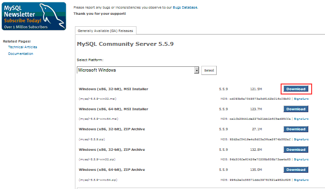This screenshot has width=325, height=189.
Task: Click the mysql-5.5.9-winx64.zip file name
Action: pos(98,180)
